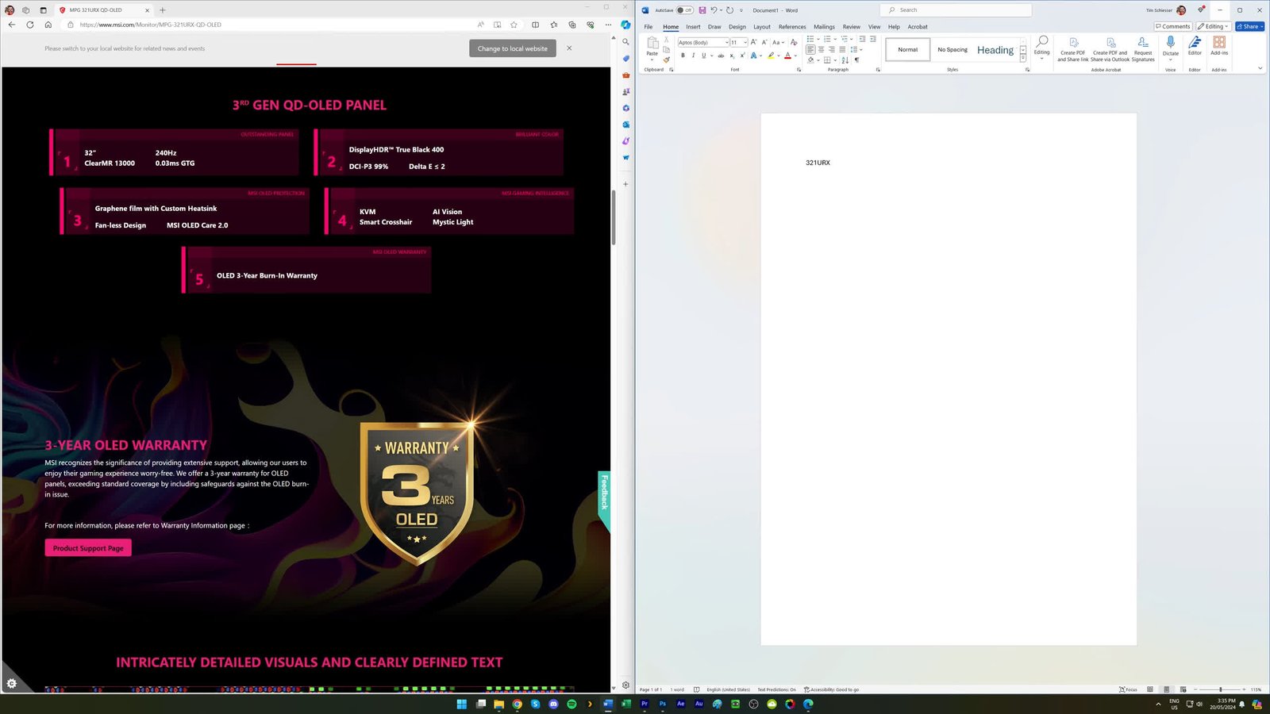Click the Product Support Page button
Screen dimensions: 1270x714
click(x=88, y=548)
